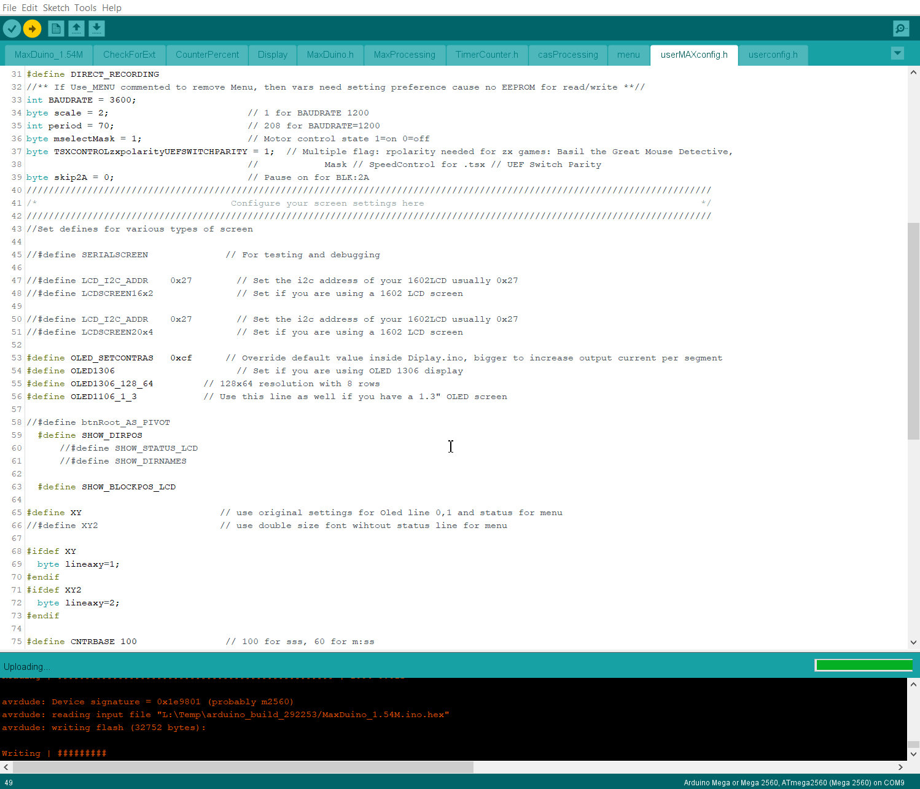Viewport: 920px width, 789px height.
Task: Switch to the MaxDuino_1.54M tab
Action: [x=49, y=55]
